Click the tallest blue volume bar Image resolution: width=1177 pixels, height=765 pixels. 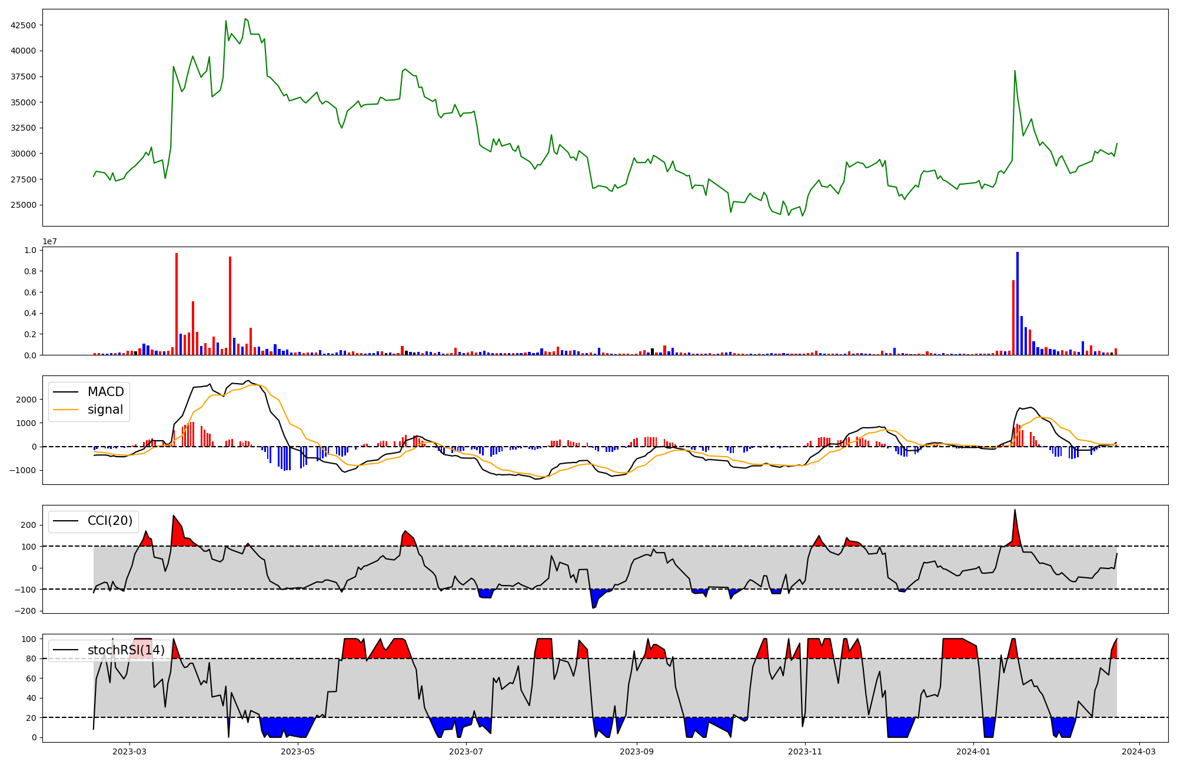pos(1018,304)
